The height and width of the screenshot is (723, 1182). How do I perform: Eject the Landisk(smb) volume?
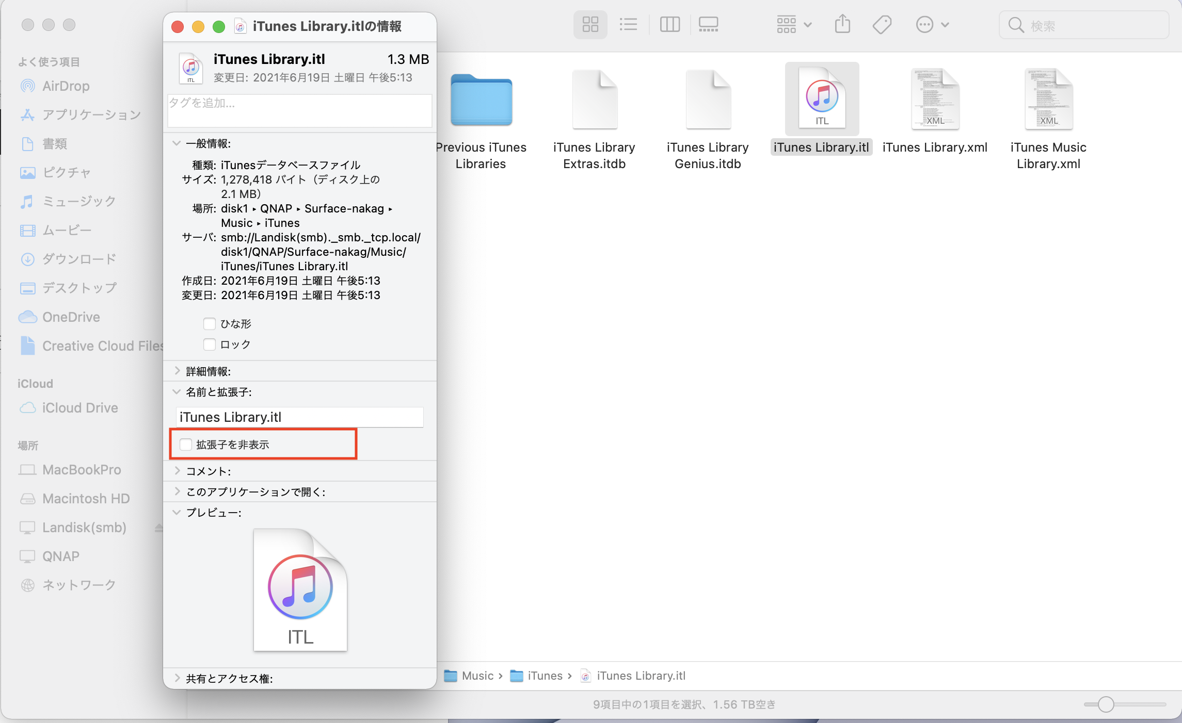[x=159, y=528]
